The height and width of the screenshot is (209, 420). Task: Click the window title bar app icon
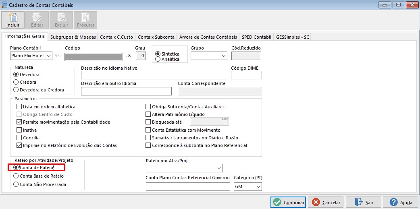click(x=4, y=5)
